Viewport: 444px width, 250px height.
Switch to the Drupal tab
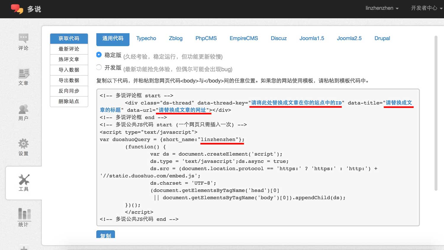click(x=382, y=38)
